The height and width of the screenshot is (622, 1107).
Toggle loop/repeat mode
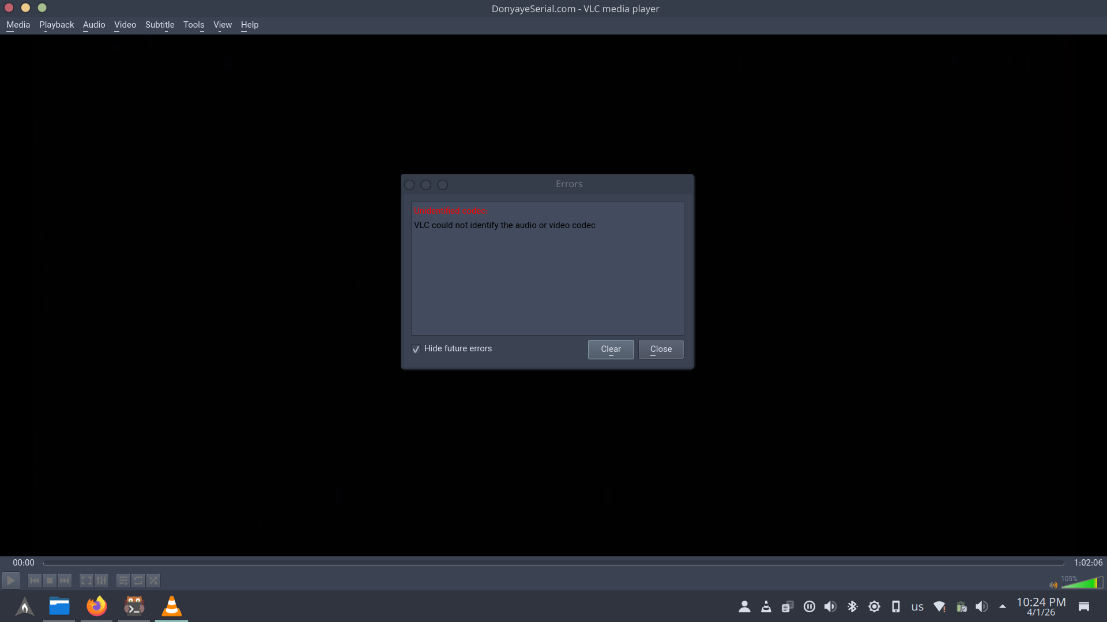(138, 581)
